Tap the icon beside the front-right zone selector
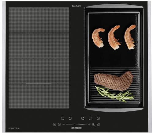The image size is (153, 135). [x=98, y=118]
